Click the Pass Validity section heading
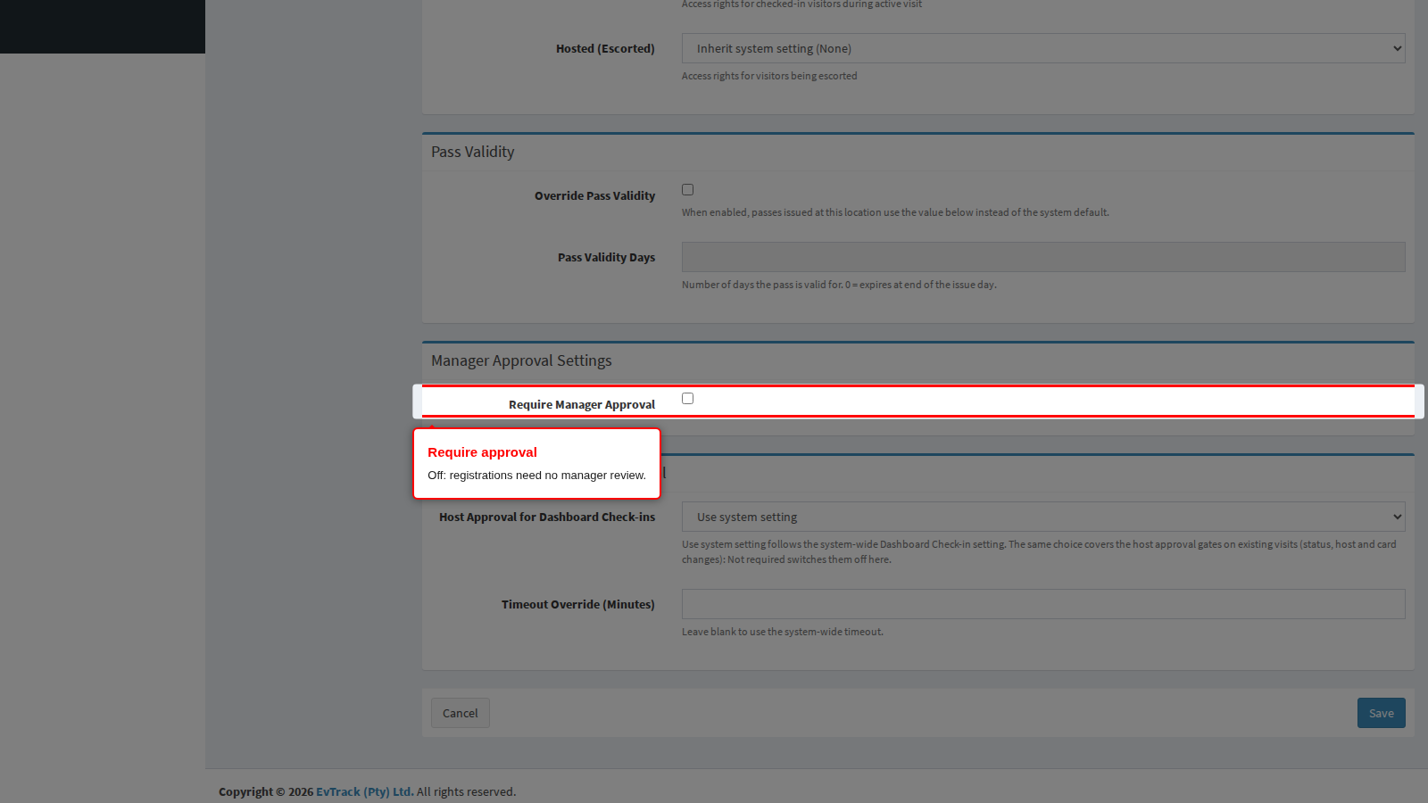 point(473,152)
